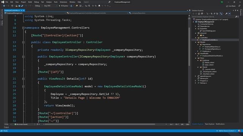This screenshot has height=136, width=243.
Task: Click the Navigate Backward toolbar icon
Action: 4,6
